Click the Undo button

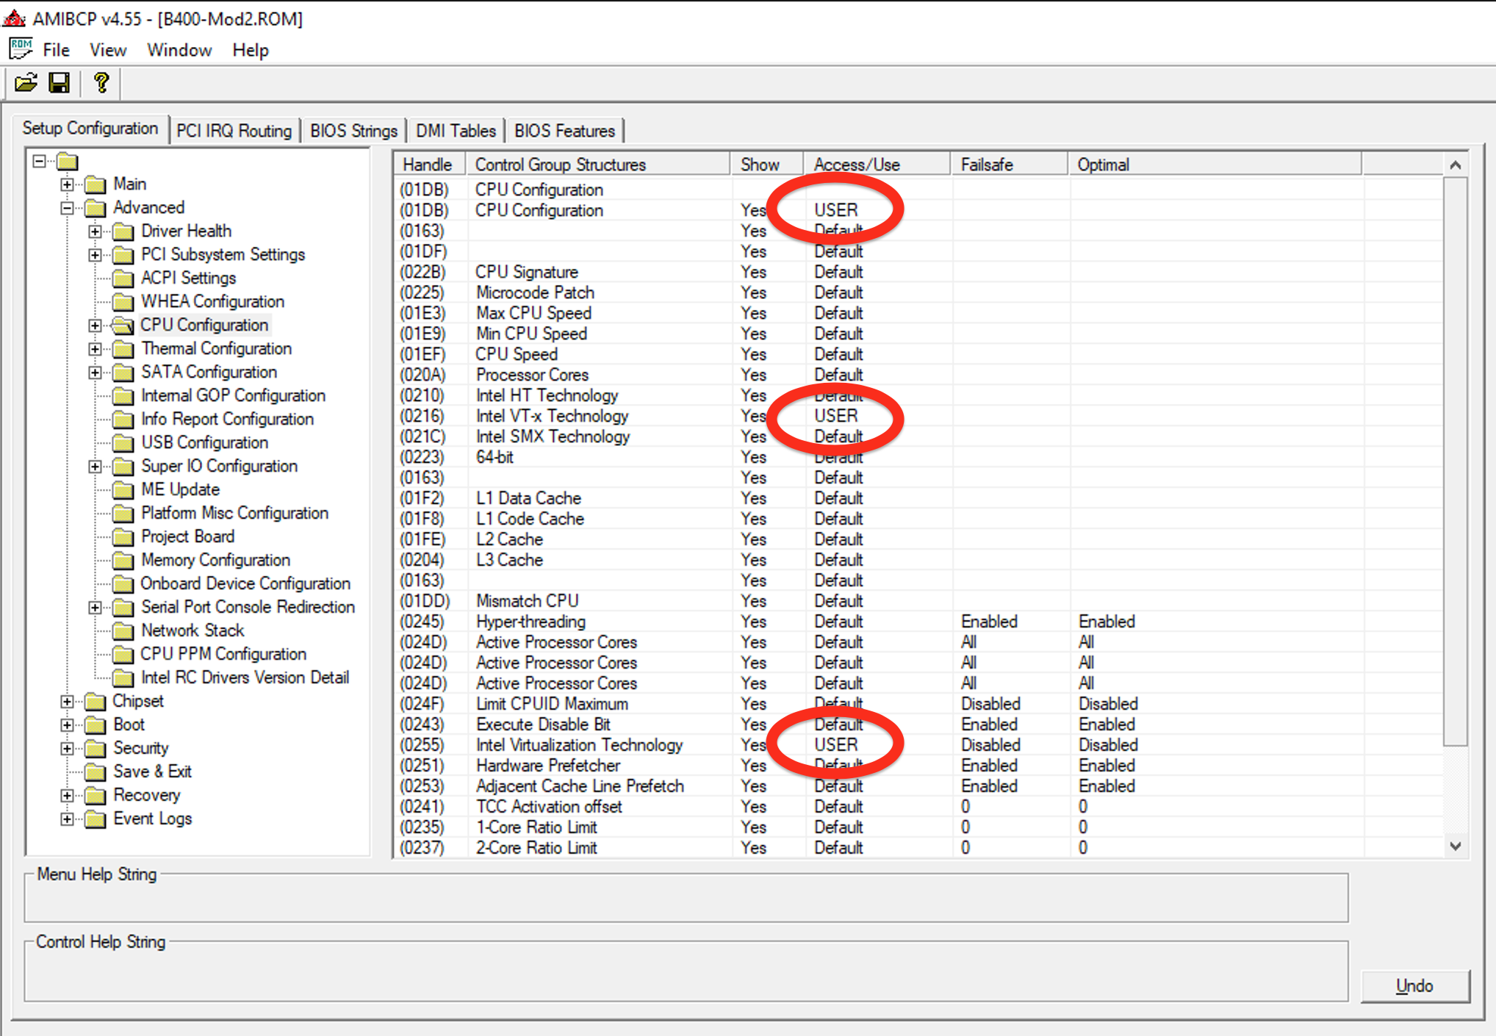pyautogui.click(x=1414, y=985)
